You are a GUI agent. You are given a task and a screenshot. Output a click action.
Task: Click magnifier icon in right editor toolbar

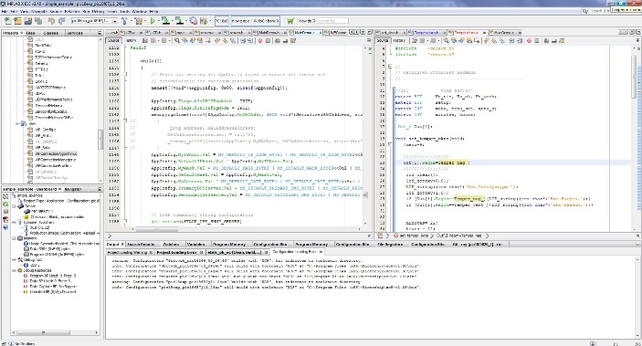446,40
